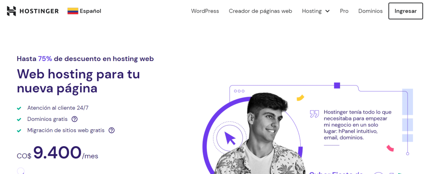432x174 pixels.
Task: Click the cursor arrow circle illustration
Action: (230, 138)
